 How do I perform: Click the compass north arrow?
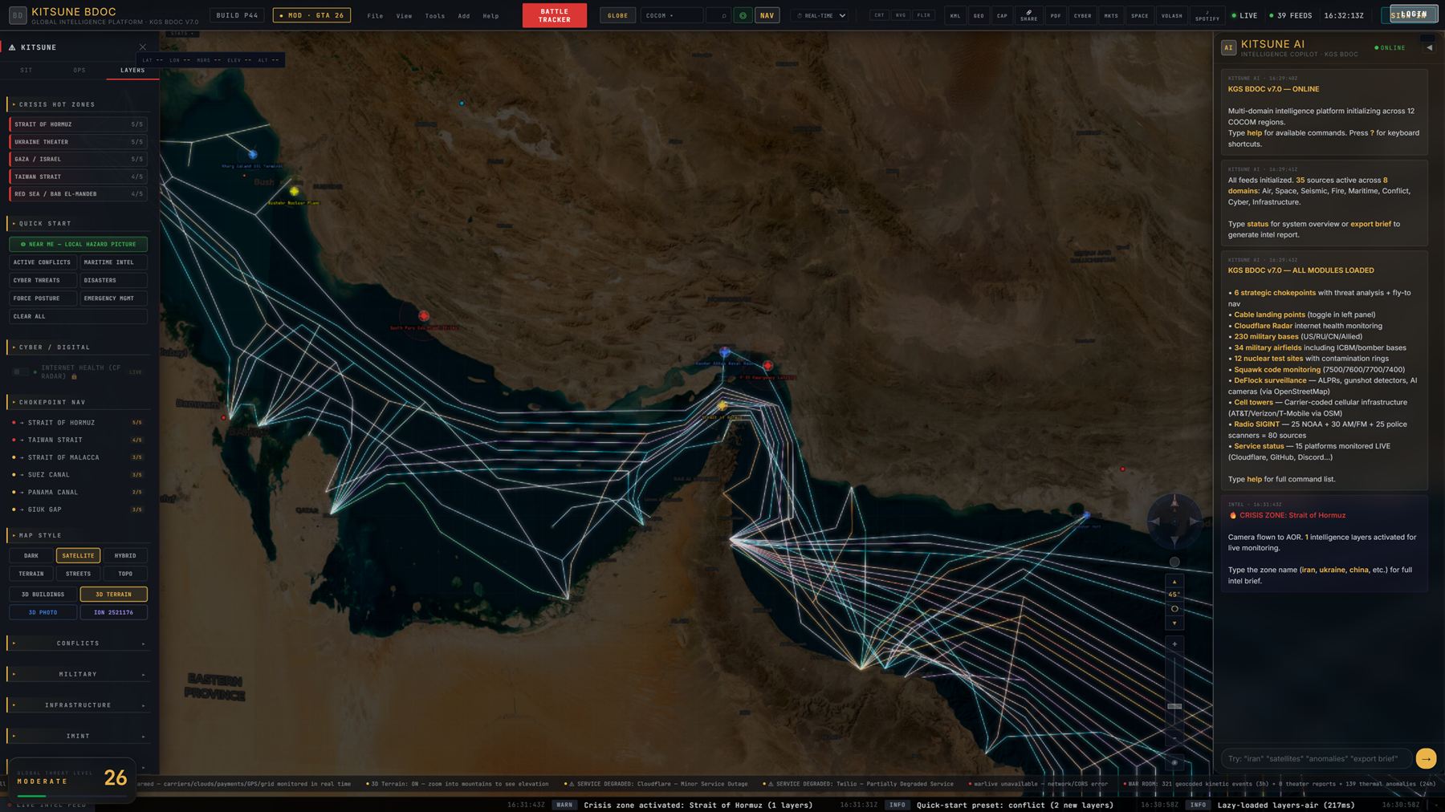(1174, 503)
